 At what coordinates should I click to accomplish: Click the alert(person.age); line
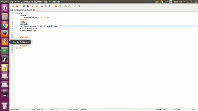[29, 31]
